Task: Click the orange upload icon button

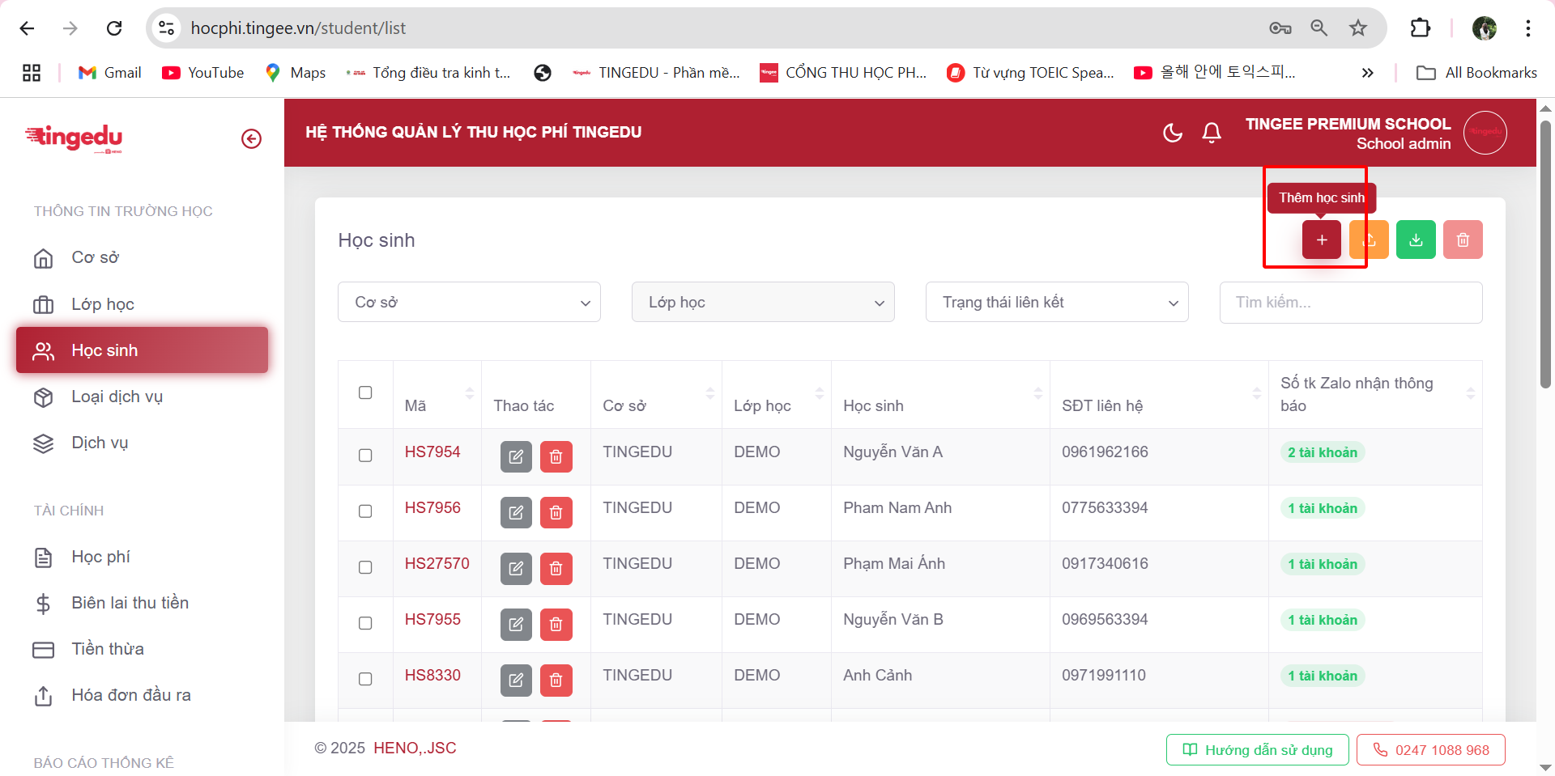Action: 1370,240
